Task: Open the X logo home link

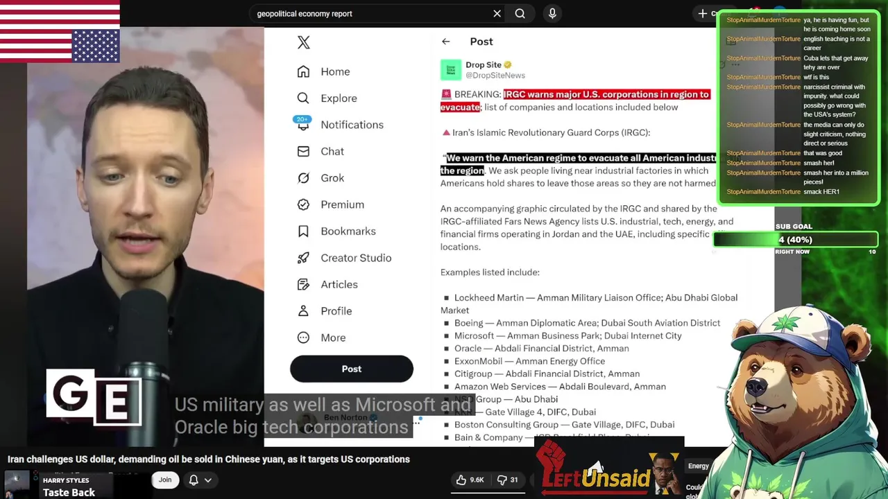Action: tap(303, 42)
